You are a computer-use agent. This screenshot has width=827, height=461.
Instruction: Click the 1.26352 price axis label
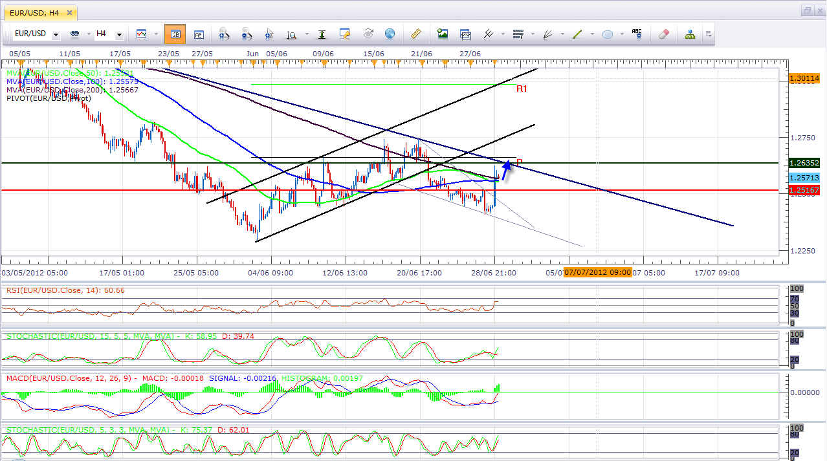[804, 163]
